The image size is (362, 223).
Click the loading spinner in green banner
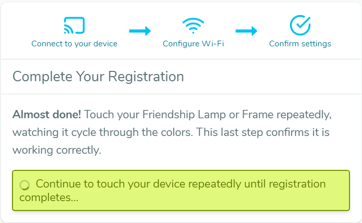25,185
